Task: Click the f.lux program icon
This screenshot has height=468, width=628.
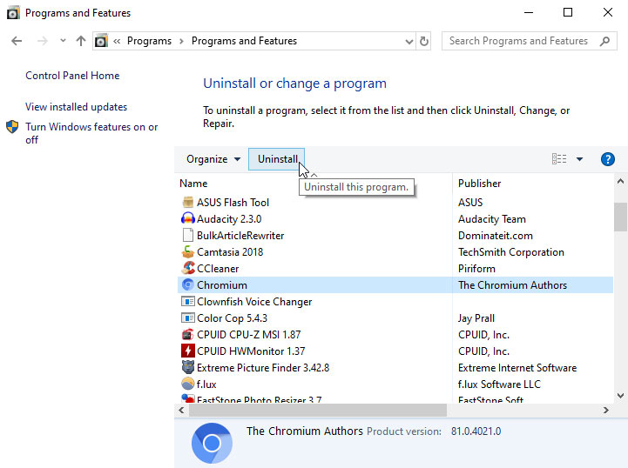Action: click(x=187, y=384)
